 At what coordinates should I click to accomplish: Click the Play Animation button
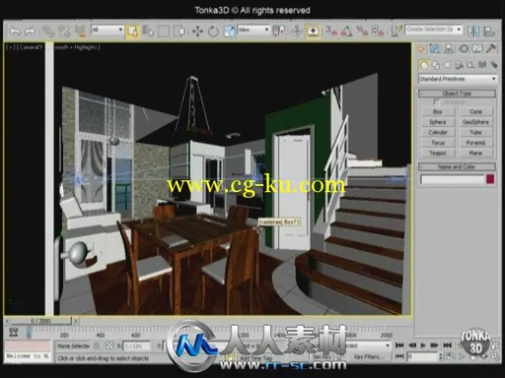pyautogui.click(x=423, y=346)
